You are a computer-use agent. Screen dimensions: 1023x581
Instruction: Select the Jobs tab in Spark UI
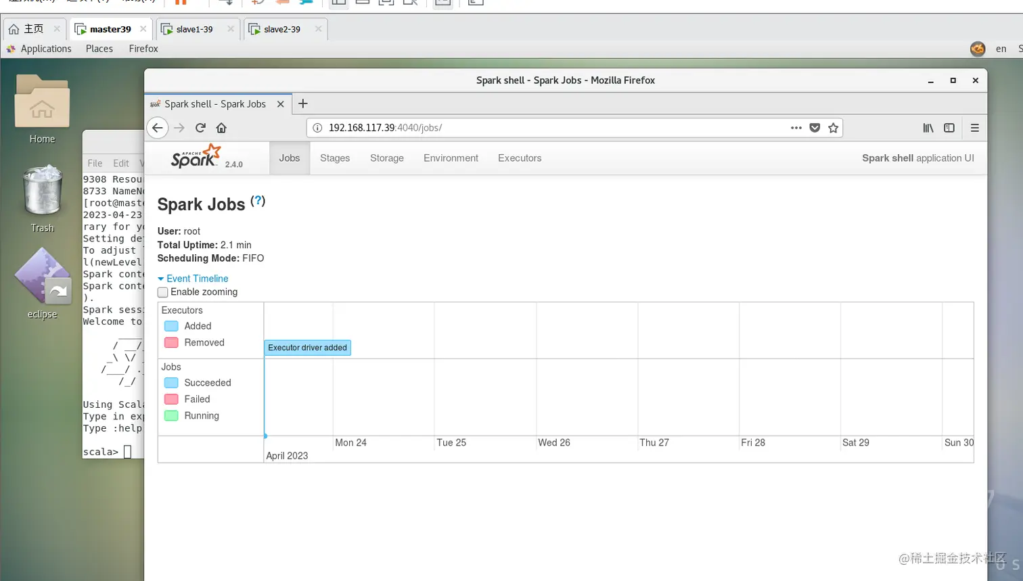[290, 158]
